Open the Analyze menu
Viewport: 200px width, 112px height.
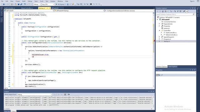[53, 1]
